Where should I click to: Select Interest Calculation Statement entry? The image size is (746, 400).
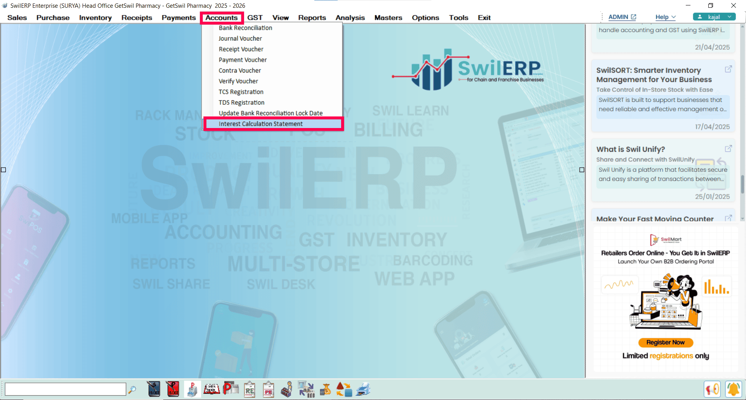[x=273, y=124]
